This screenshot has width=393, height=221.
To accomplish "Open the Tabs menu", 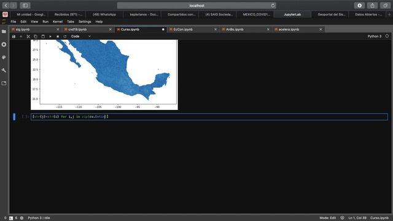I will (71, 22).
